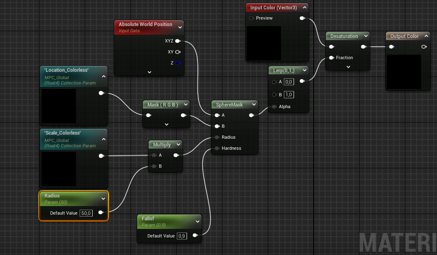437x255 pixels.
Task: Click the Scale_Colorless preview thumbnail
Action: tap(59, 169)
